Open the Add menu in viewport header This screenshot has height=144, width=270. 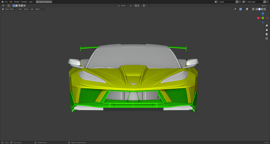click(x=32, y=9)
